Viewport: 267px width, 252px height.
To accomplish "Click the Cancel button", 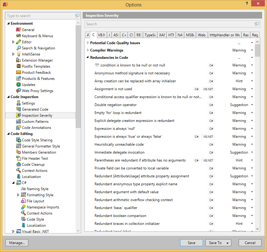I will (250, 243).
